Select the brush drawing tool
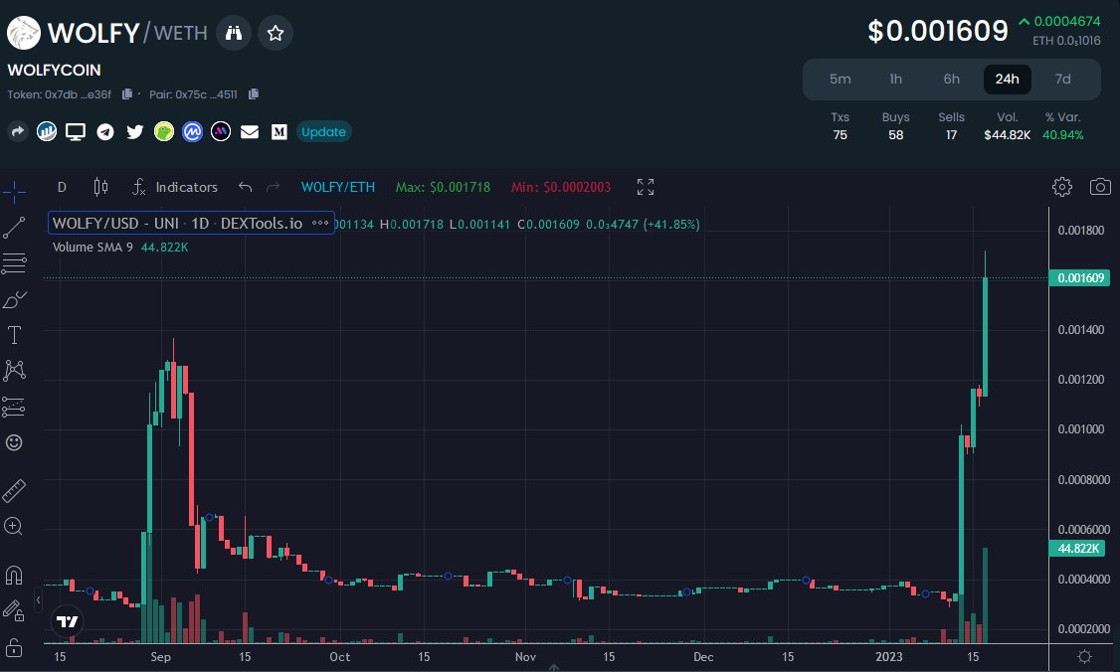The height and width of the screenshot is (672, 1120). tap(14, 300)
